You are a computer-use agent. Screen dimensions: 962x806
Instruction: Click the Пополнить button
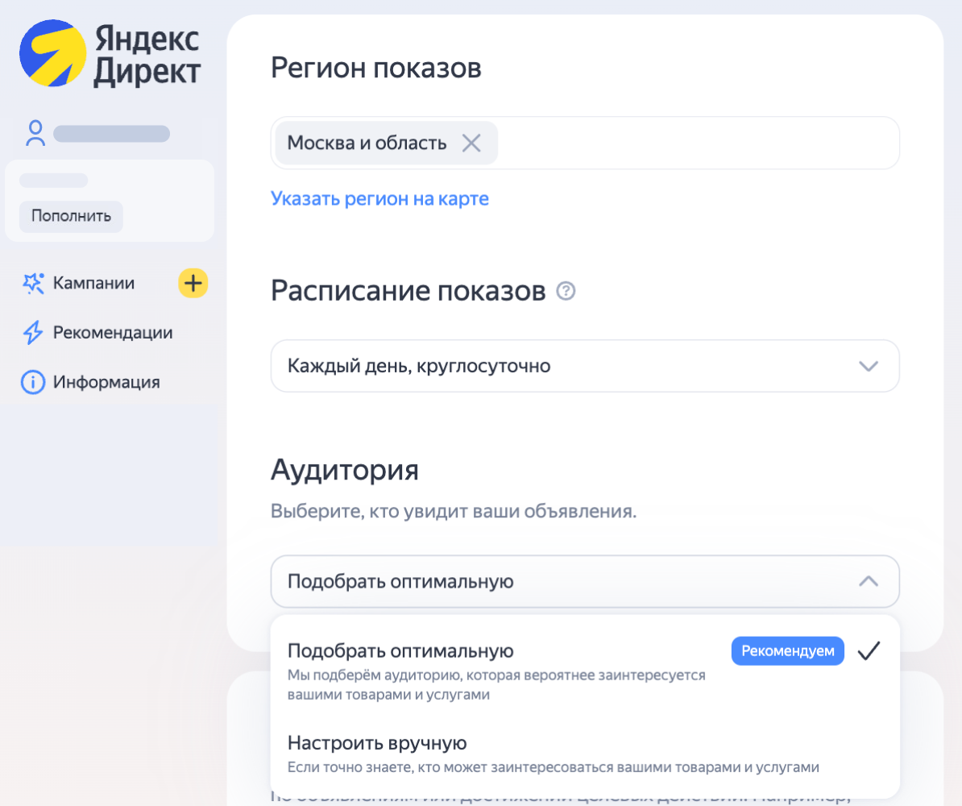[71, 216]
